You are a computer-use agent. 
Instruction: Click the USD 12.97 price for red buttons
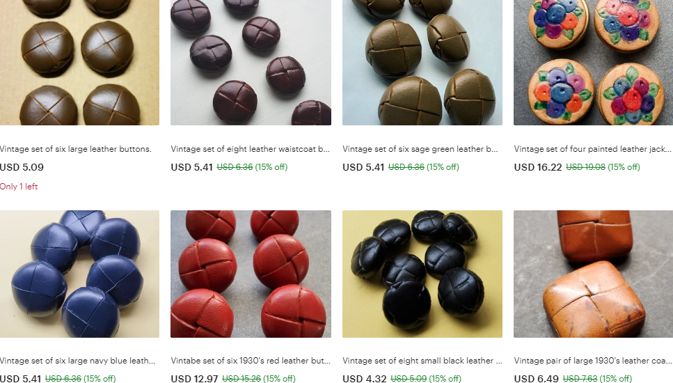pyautogui.click(x=194, y=378)
